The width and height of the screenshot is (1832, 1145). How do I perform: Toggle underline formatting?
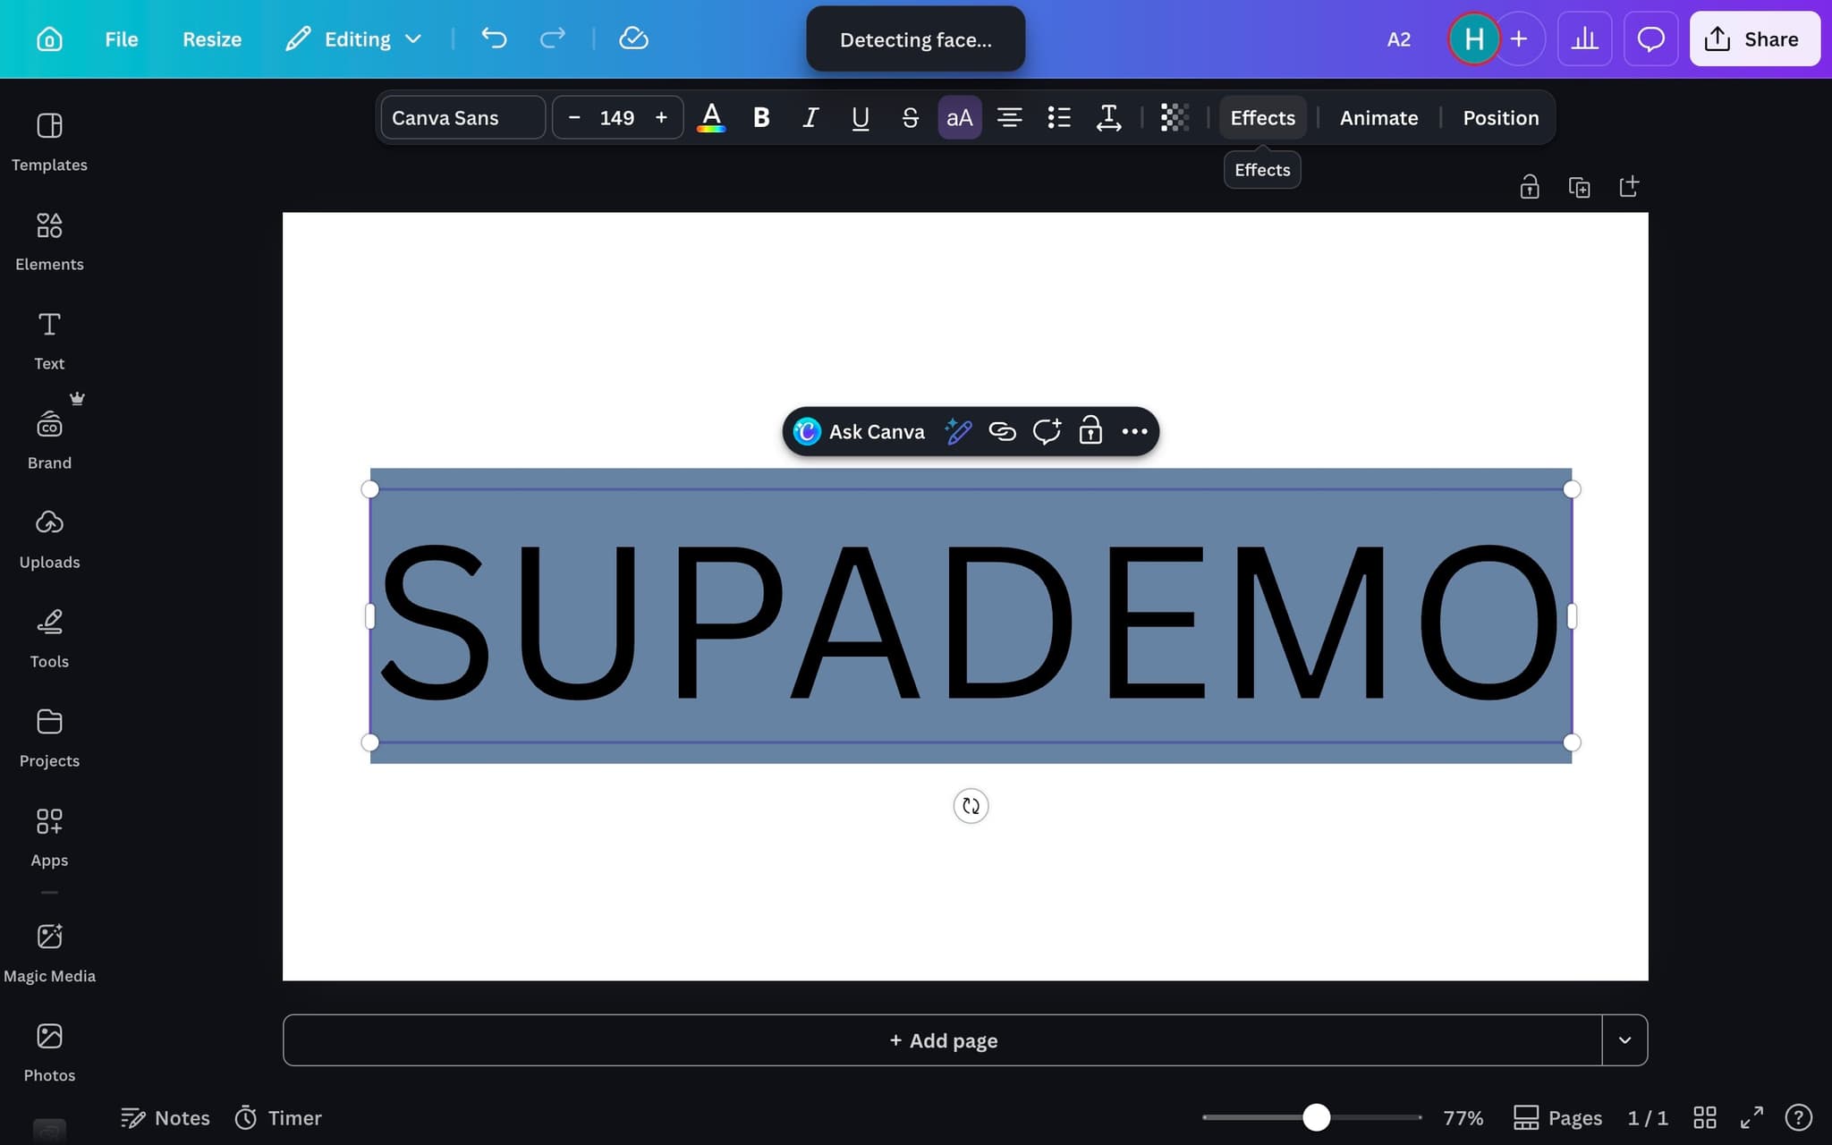click(859, 117)
